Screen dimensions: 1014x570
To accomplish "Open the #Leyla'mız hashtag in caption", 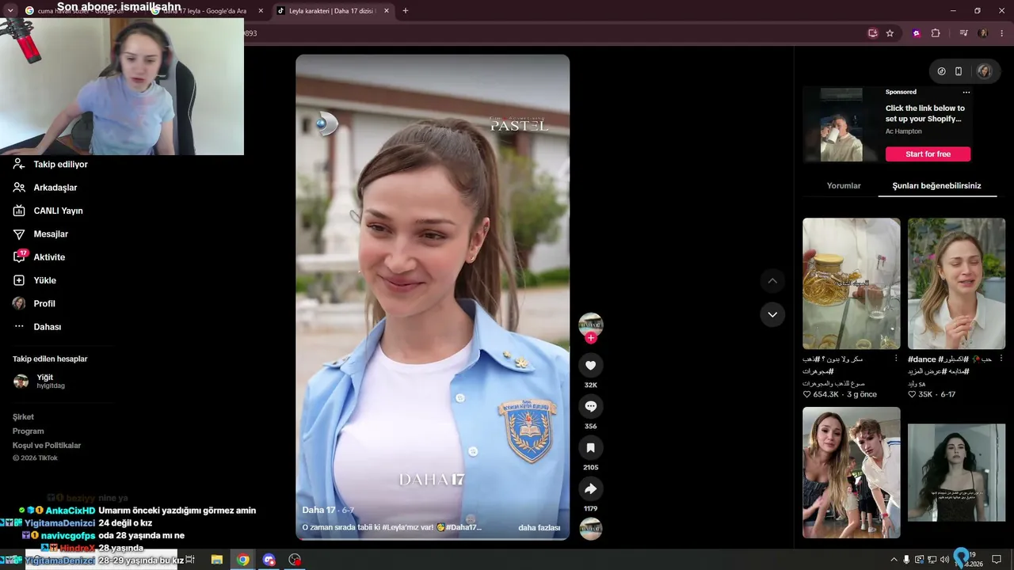I will pyautogui.click(x=409, y=528).
